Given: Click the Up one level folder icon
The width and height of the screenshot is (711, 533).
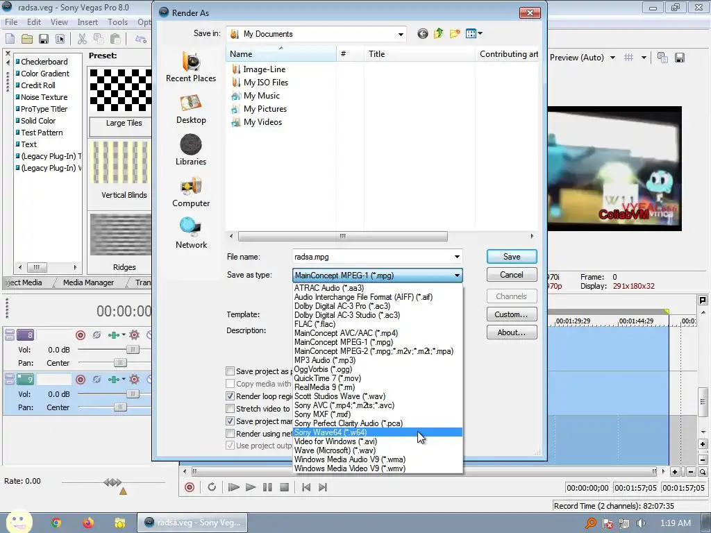Looking at the screenshot, I should [x=439, y=33].
